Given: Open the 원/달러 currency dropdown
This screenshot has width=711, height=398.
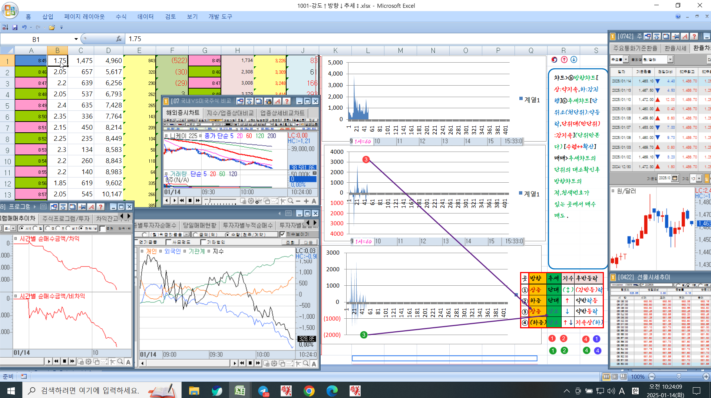Looking at the screenshot, I should click(670, 59).
